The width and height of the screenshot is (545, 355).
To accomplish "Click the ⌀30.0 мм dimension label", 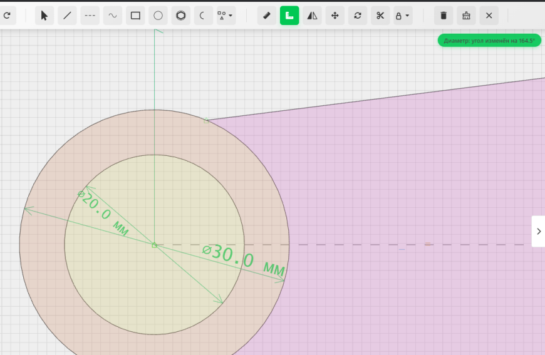I will coord(244,260).
